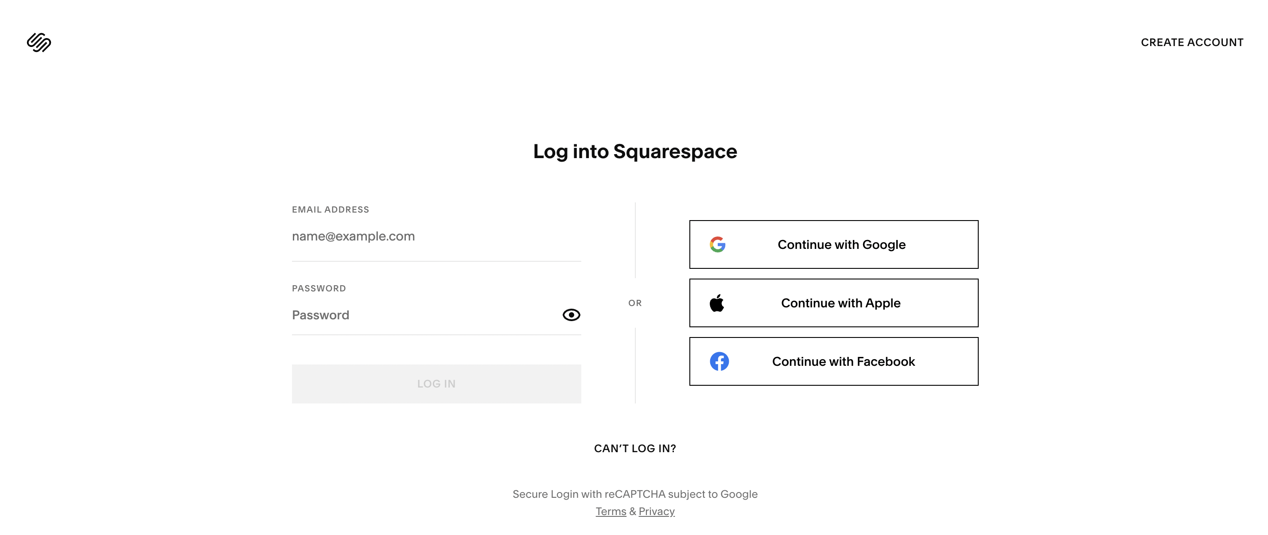Sign in via "Continue with Facebook" text
The image size is (1268, 535).
coord(843,362)
